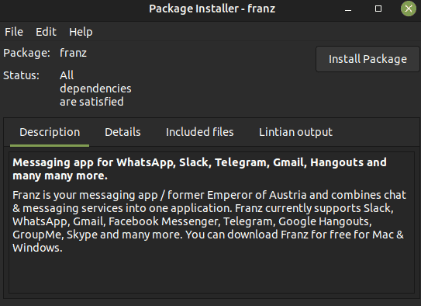Click the 'All dependencies are satisfied' status text
Screen dimensions: 421x306
coord(95,89)
